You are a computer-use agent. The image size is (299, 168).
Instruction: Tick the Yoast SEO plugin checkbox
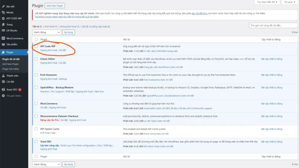36,142
